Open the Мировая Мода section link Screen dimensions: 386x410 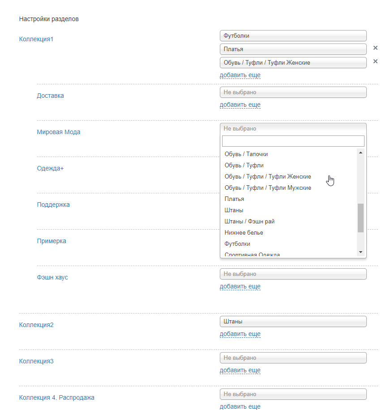[x=59, y=132]
